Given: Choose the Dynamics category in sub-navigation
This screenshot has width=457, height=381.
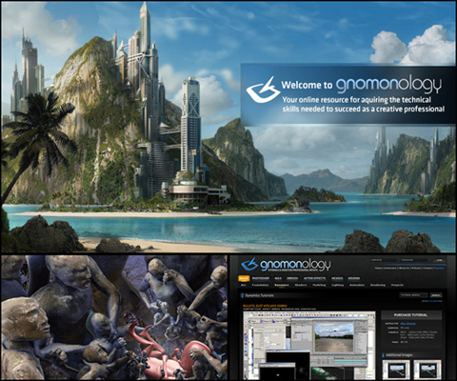Looking at the screenshot, I should [x=282, y=285].
